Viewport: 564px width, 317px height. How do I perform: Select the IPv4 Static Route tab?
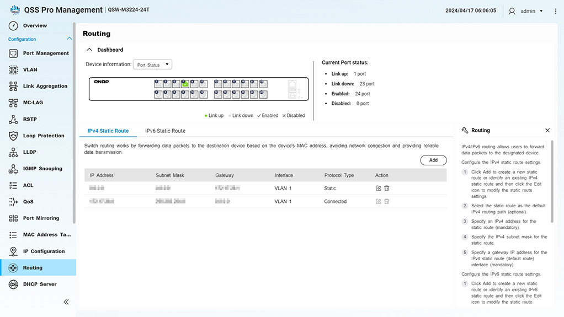[x=108, y=131]
